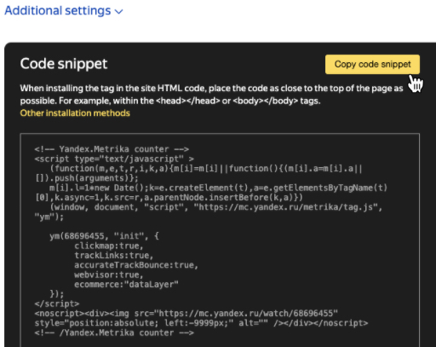
Task: Expand the Additional settings section
Action: coord(64,11)
